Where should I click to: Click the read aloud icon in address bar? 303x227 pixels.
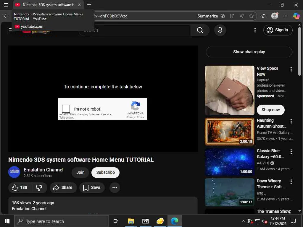(242, 16)
